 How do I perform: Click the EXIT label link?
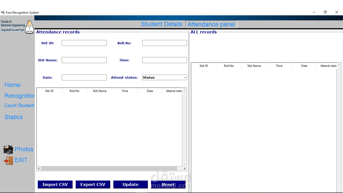[x=21, y=160]
